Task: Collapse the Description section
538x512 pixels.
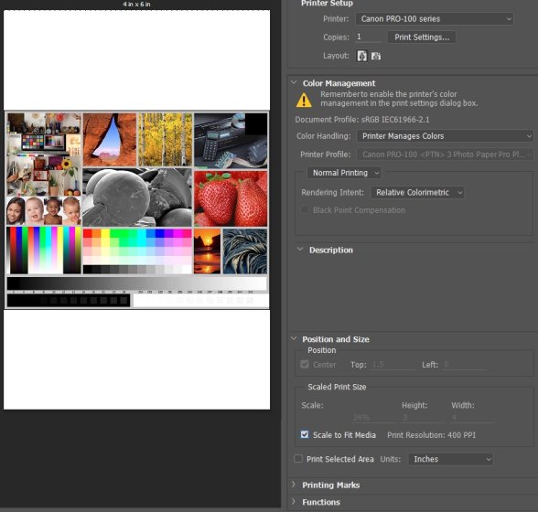Action: 300,250
